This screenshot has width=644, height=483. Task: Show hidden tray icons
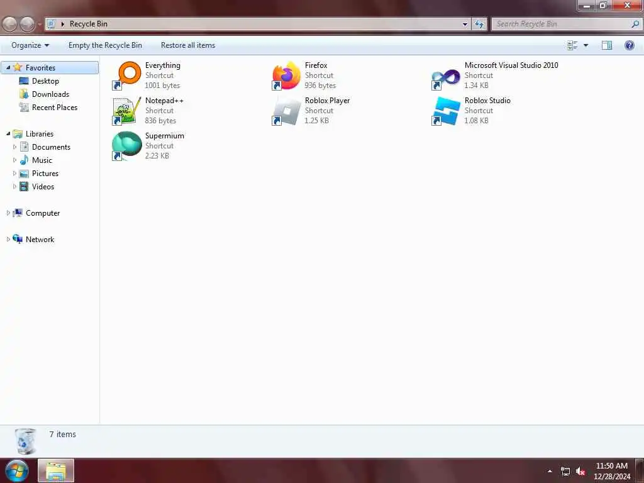pos(550,471)
